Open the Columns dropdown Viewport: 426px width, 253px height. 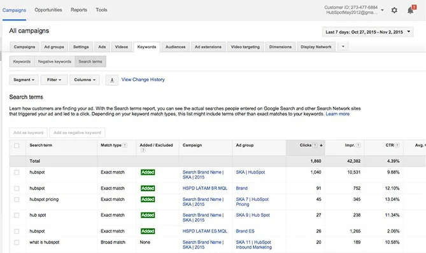(x=85, y=80)
